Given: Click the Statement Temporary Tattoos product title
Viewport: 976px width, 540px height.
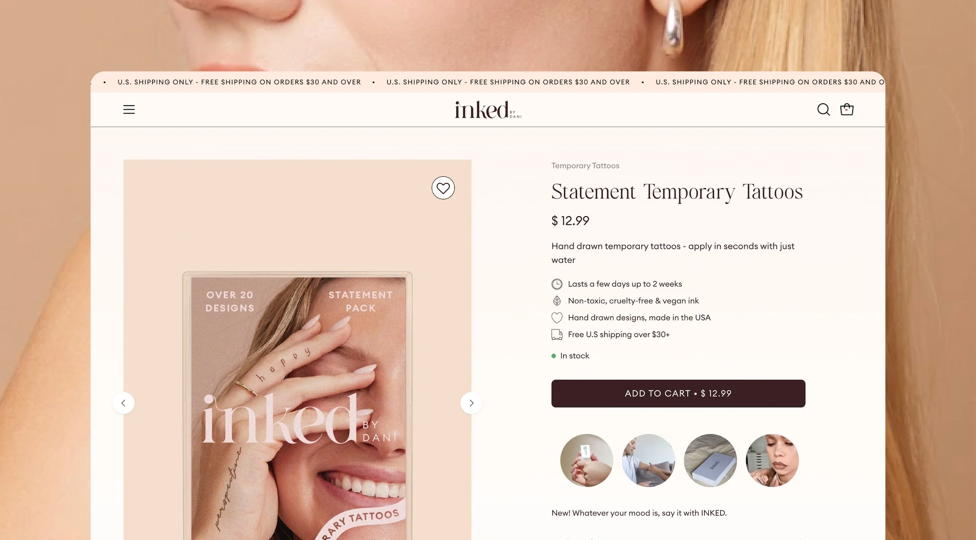Looking at the screenshot, I should point(677,192).
